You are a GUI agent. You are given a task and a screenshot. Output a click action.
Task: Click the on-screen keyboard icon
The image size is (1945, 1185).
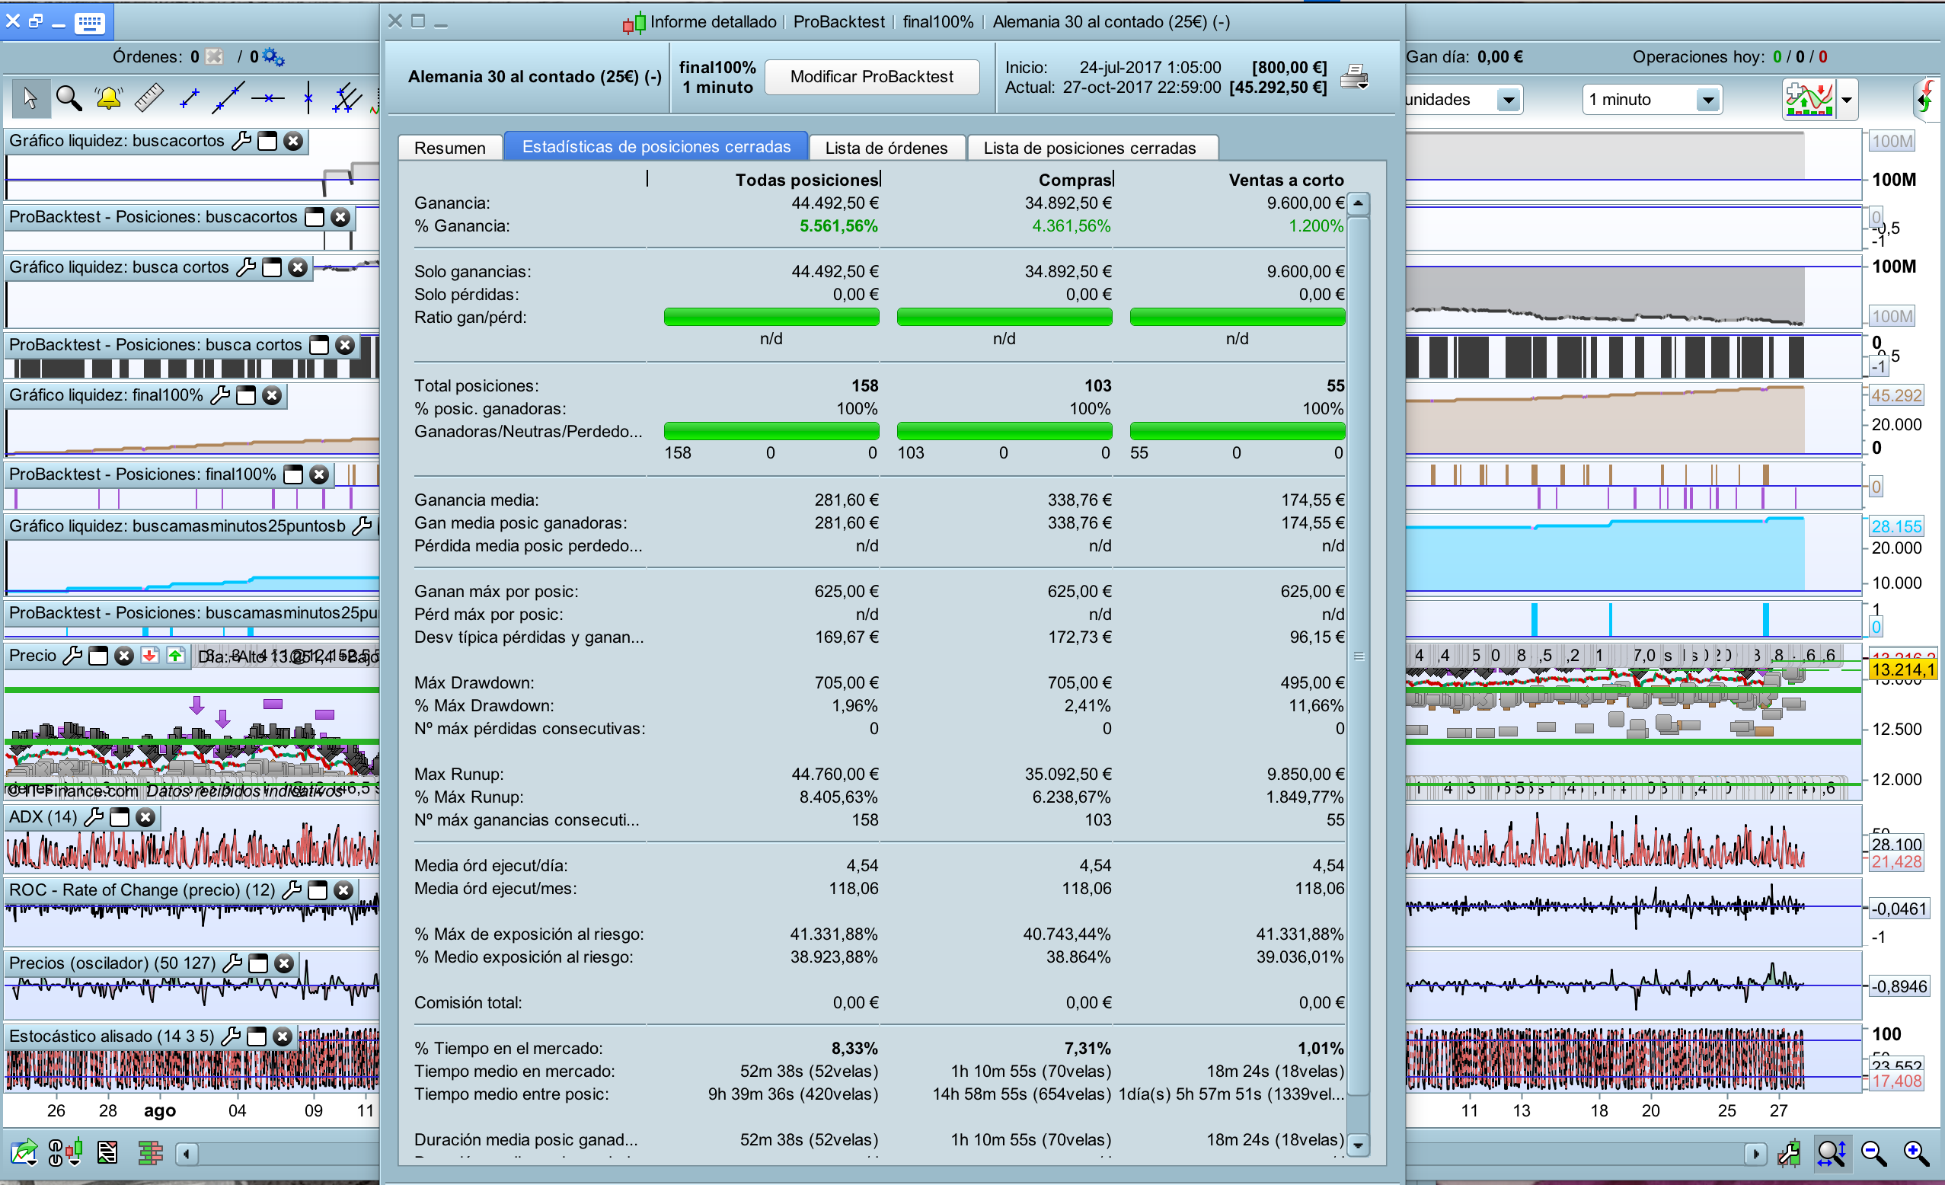click(89, 22)
